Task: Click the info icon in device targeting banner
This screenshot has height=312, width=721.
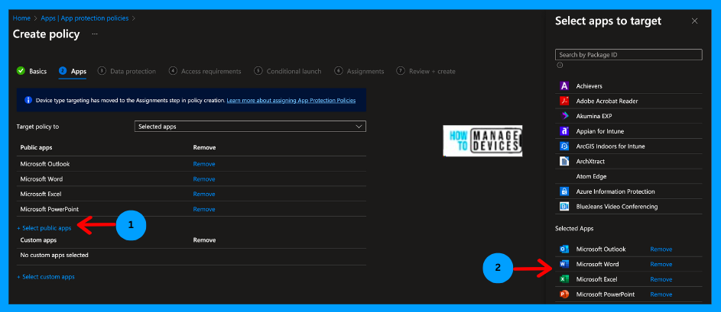Action: point(28,100)
